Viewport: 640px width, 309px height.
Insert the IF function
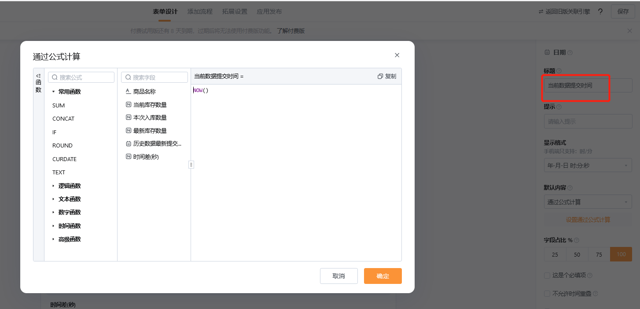(x=55, y=132)
